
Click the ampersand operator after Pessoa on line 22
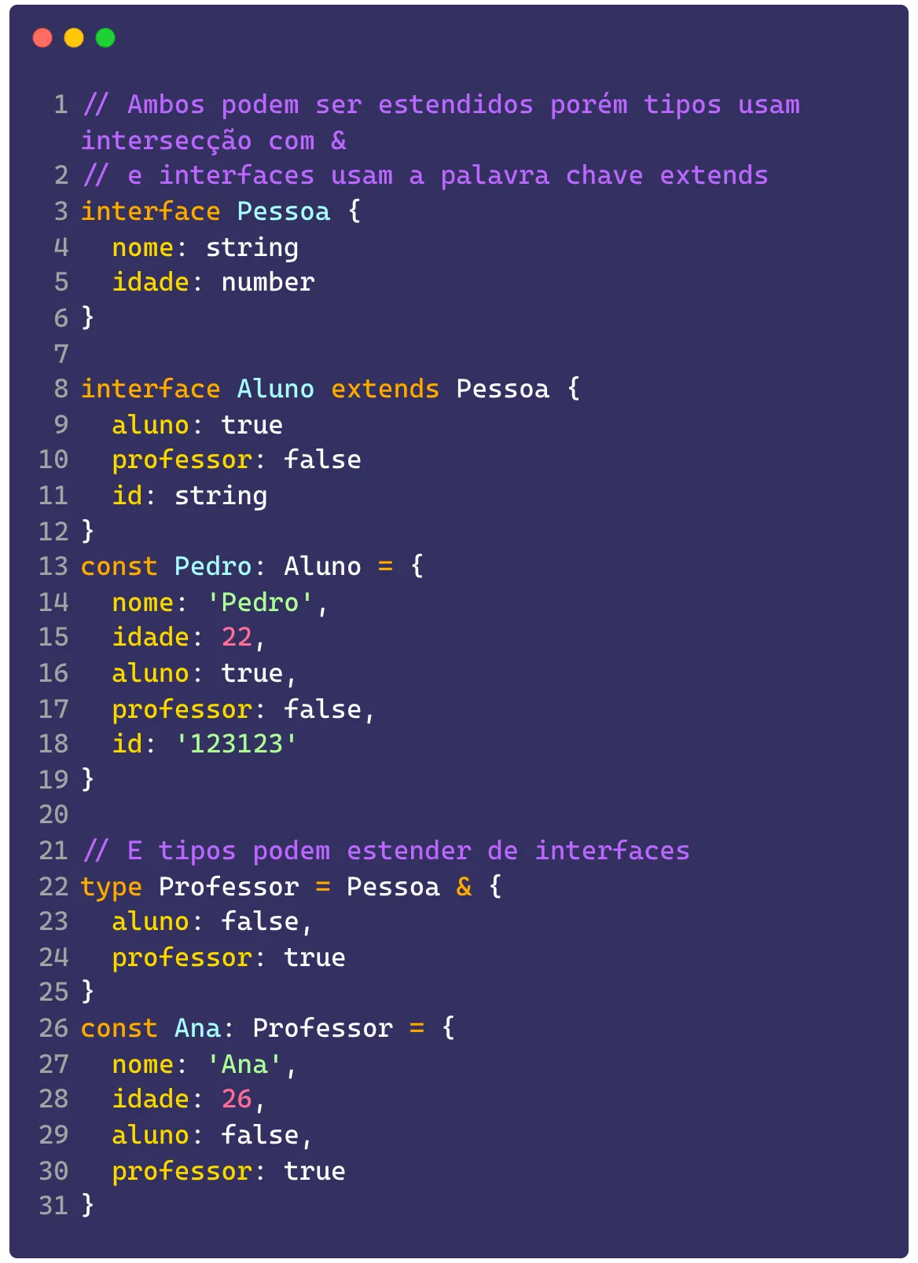[x=465, y=887]
